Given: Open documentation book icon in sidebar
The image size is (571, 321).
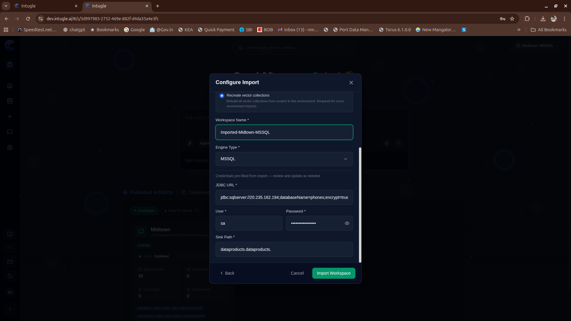Looking at the screenshot, I should point(10,234).
